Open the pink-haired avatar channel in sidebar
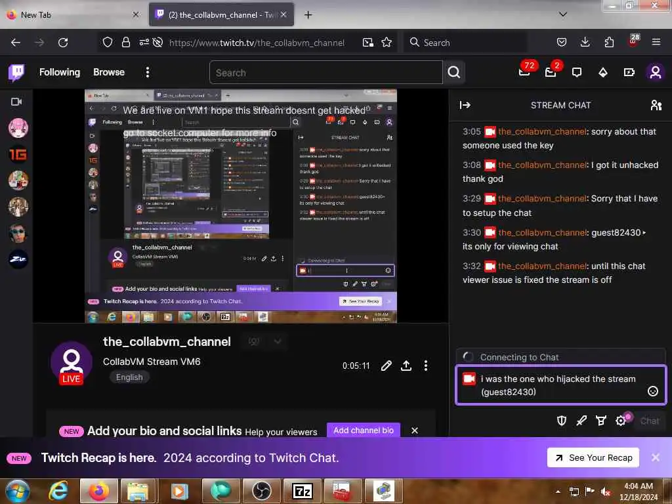Image resolution: width=672 pixels, height=504 pixels. click(18, 128)
